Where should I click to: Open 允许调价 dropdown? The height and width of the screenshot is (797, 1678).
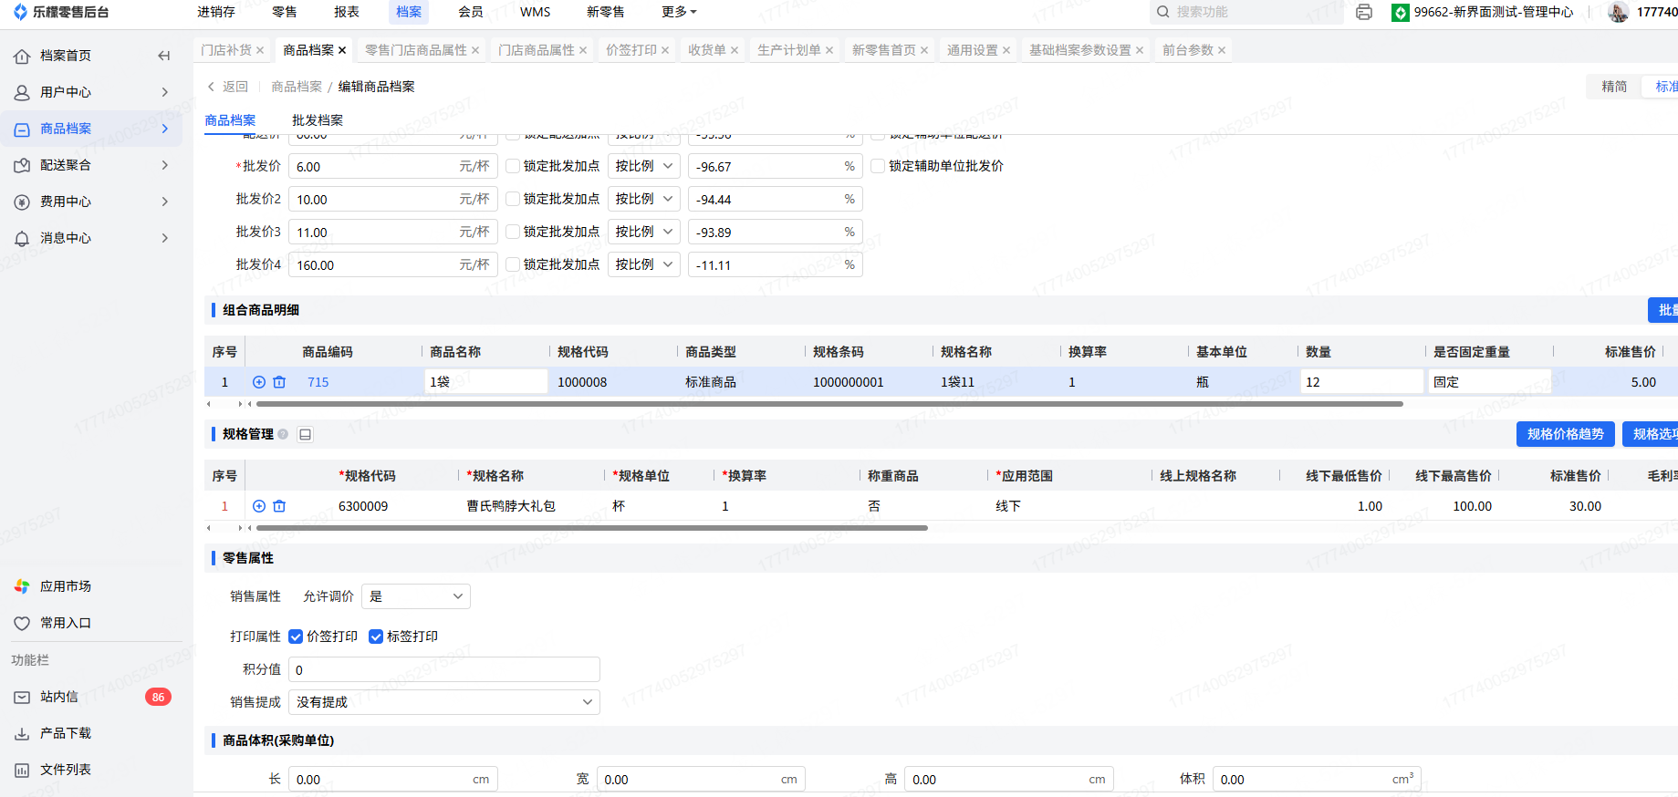[416, 596]
